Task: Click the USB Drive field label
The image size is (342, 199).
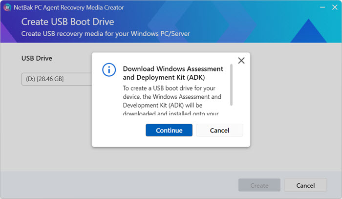Action: click(x=37, y=58)
